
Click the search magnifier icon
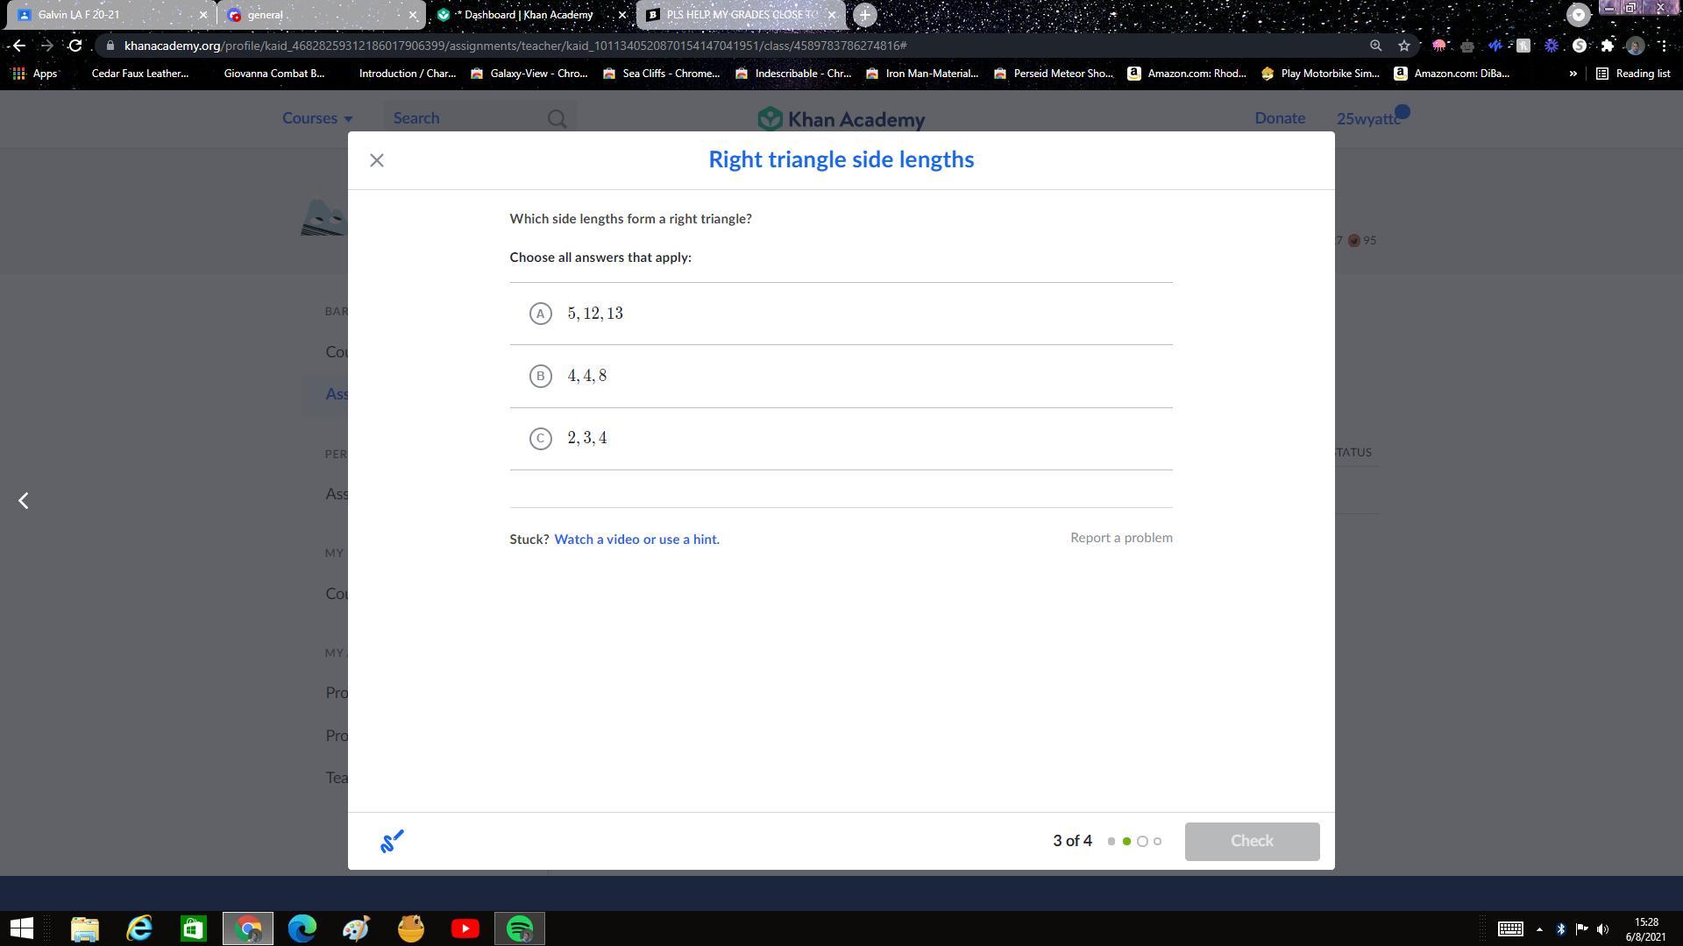pyautogui.click(x=557, y=118)
